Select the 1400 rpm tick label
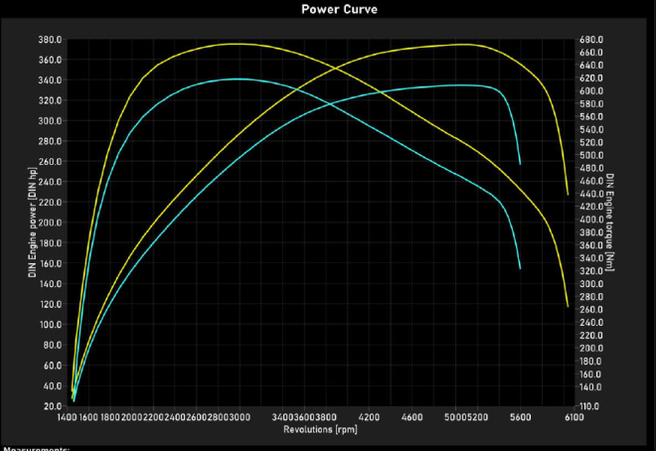The height and width of the screenshot is (451, 656). 70,419
